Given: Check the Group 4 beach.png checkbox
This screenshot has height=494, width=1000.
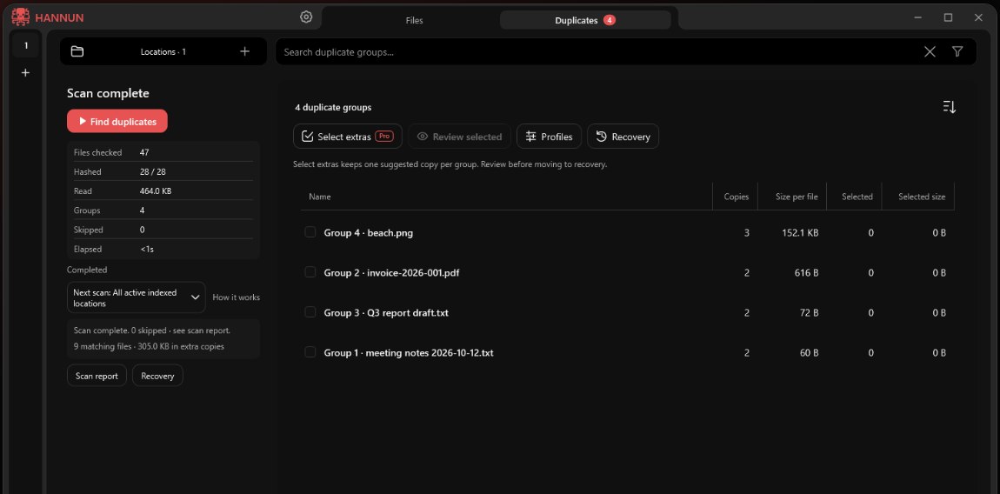Looking at the screenshot, I should 310,232.
